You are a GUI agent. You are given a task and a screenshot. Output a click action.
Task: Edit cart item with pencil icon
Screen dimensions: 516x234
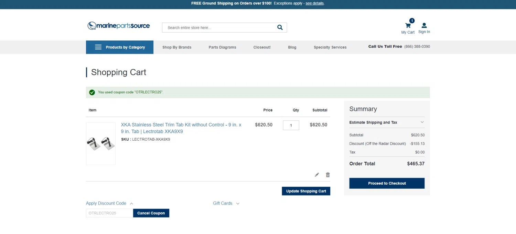pyautogui.click(x=317, y=175)
